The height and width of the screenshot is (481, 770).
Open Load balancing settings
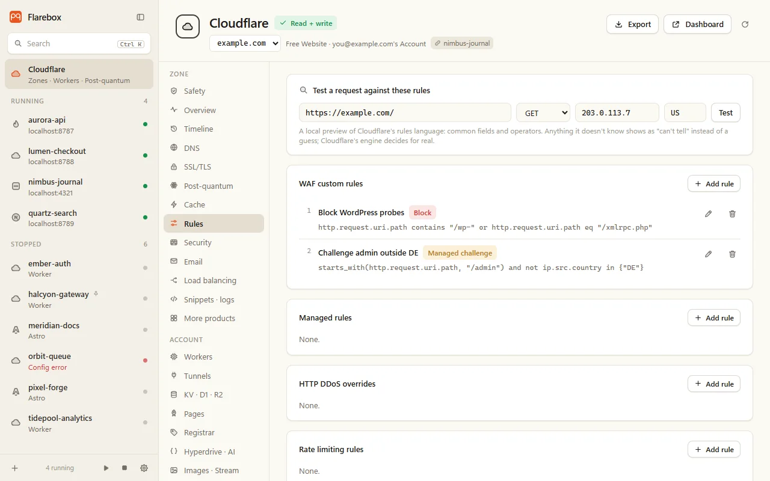(214, 280)
